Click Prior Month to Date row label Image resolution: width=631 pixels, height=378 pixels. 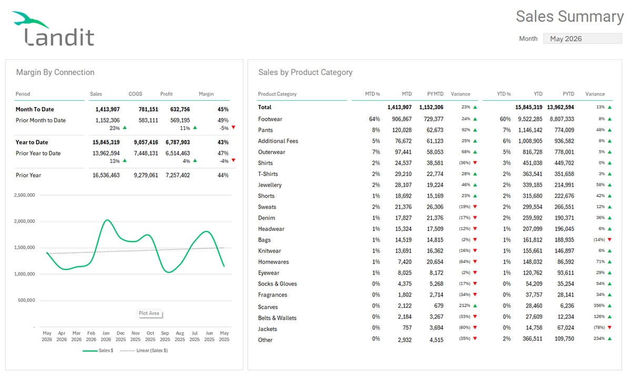click(40, 120)
